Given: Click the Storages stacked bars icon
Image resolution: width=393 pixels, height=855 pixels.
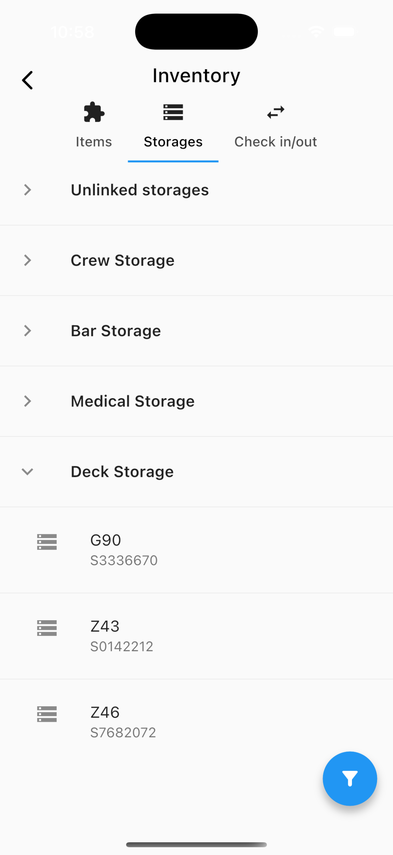Looking at the screenshot, I should [173, 112].
